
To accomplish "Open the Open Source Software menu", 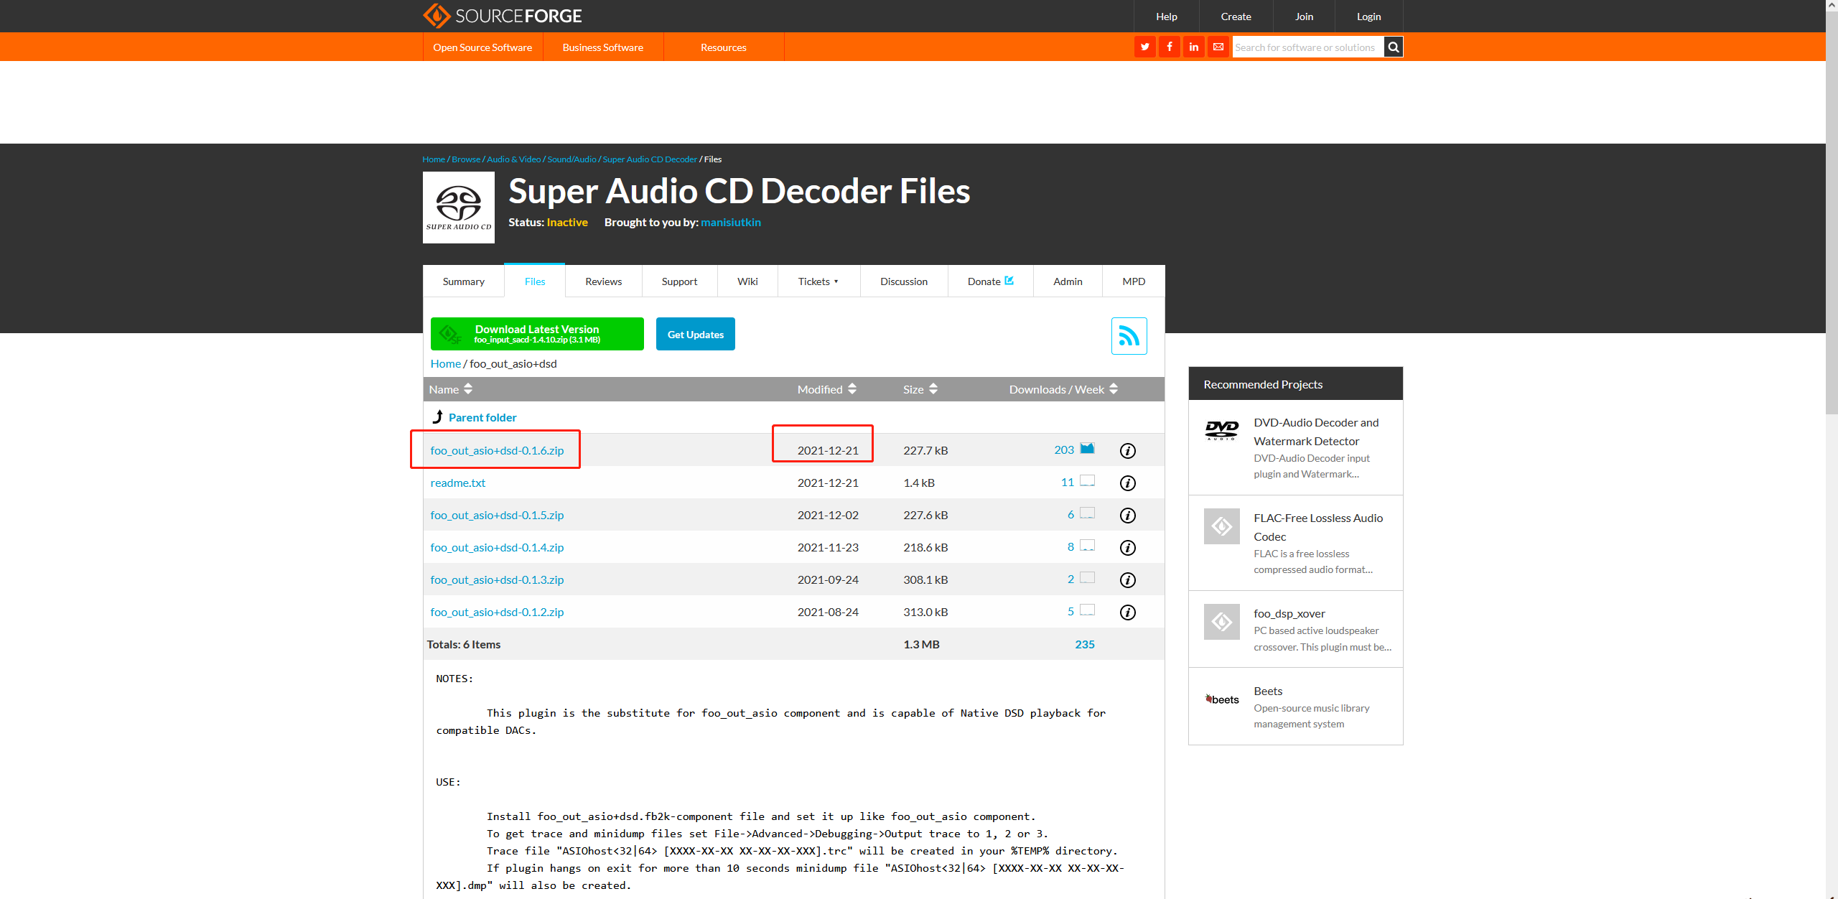I will [482, 47].
